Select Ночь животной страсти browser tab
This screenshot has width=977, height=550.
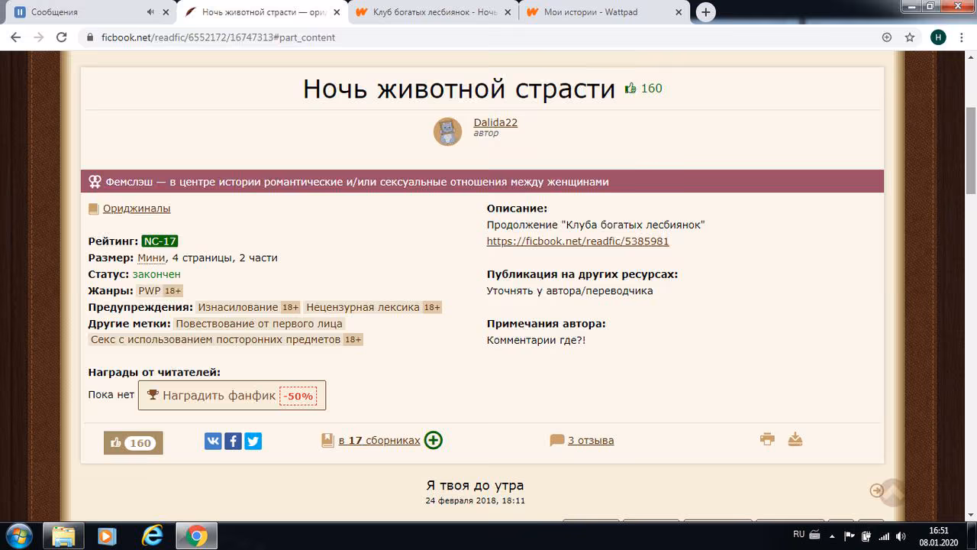pyautogui.click(x=262, y=12)
